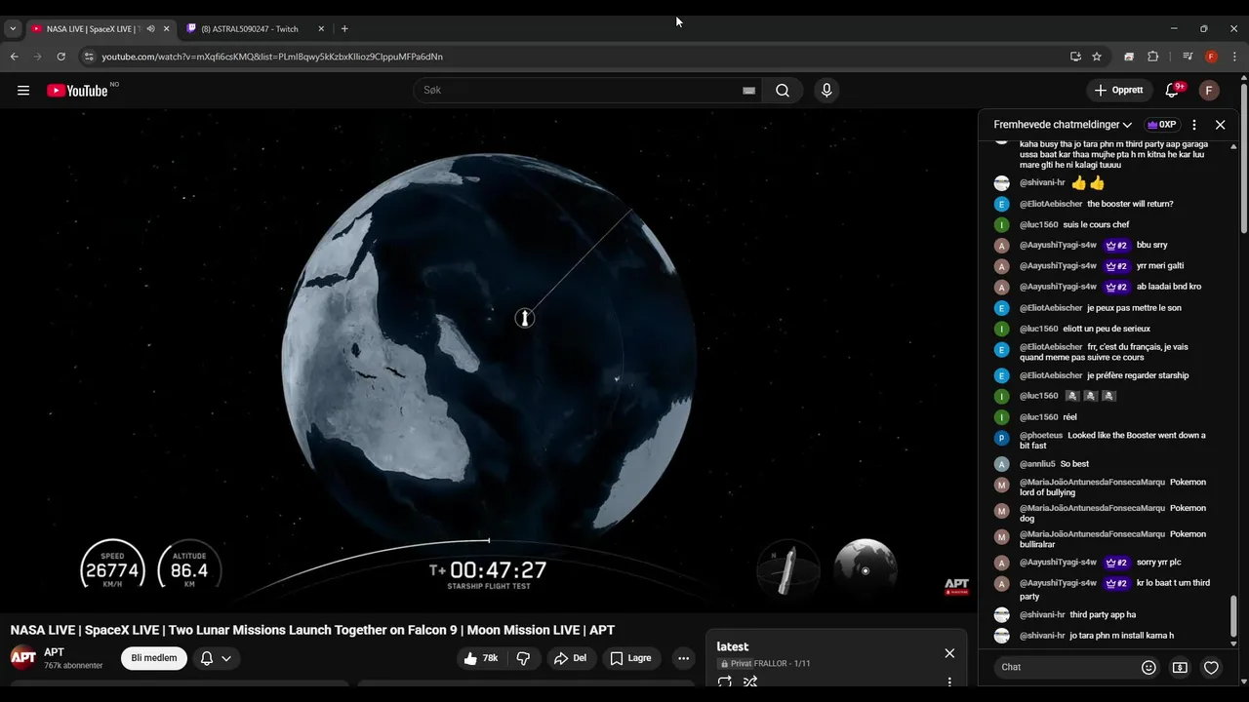Open the Chrome media control icon
Screen dimensions: 1249x702
coord(1188,57)
